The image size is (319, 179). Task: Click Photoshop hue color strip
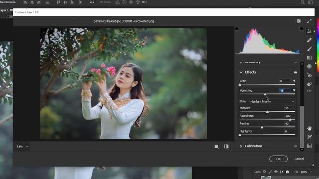[318, 45]
